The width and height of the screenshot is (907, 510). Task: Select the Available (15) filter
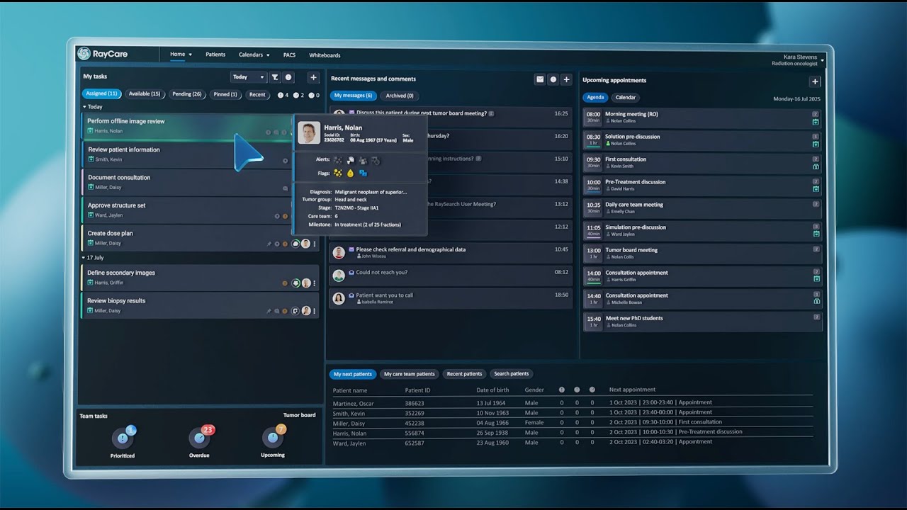coord(145,94)
